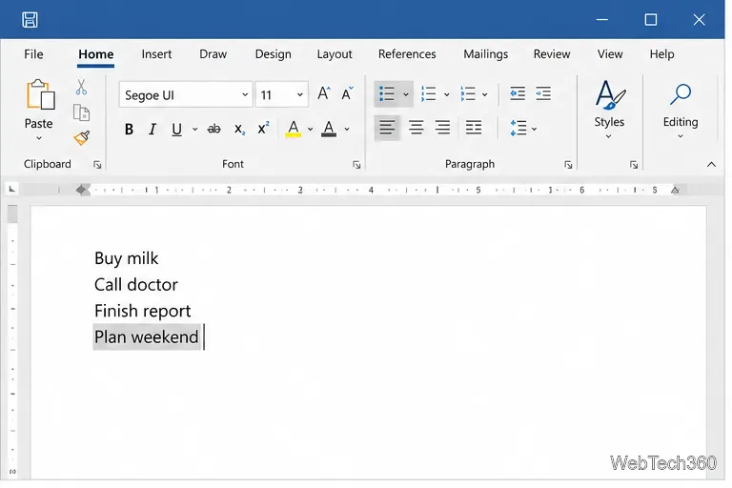Open the Styles gallery

609,110
